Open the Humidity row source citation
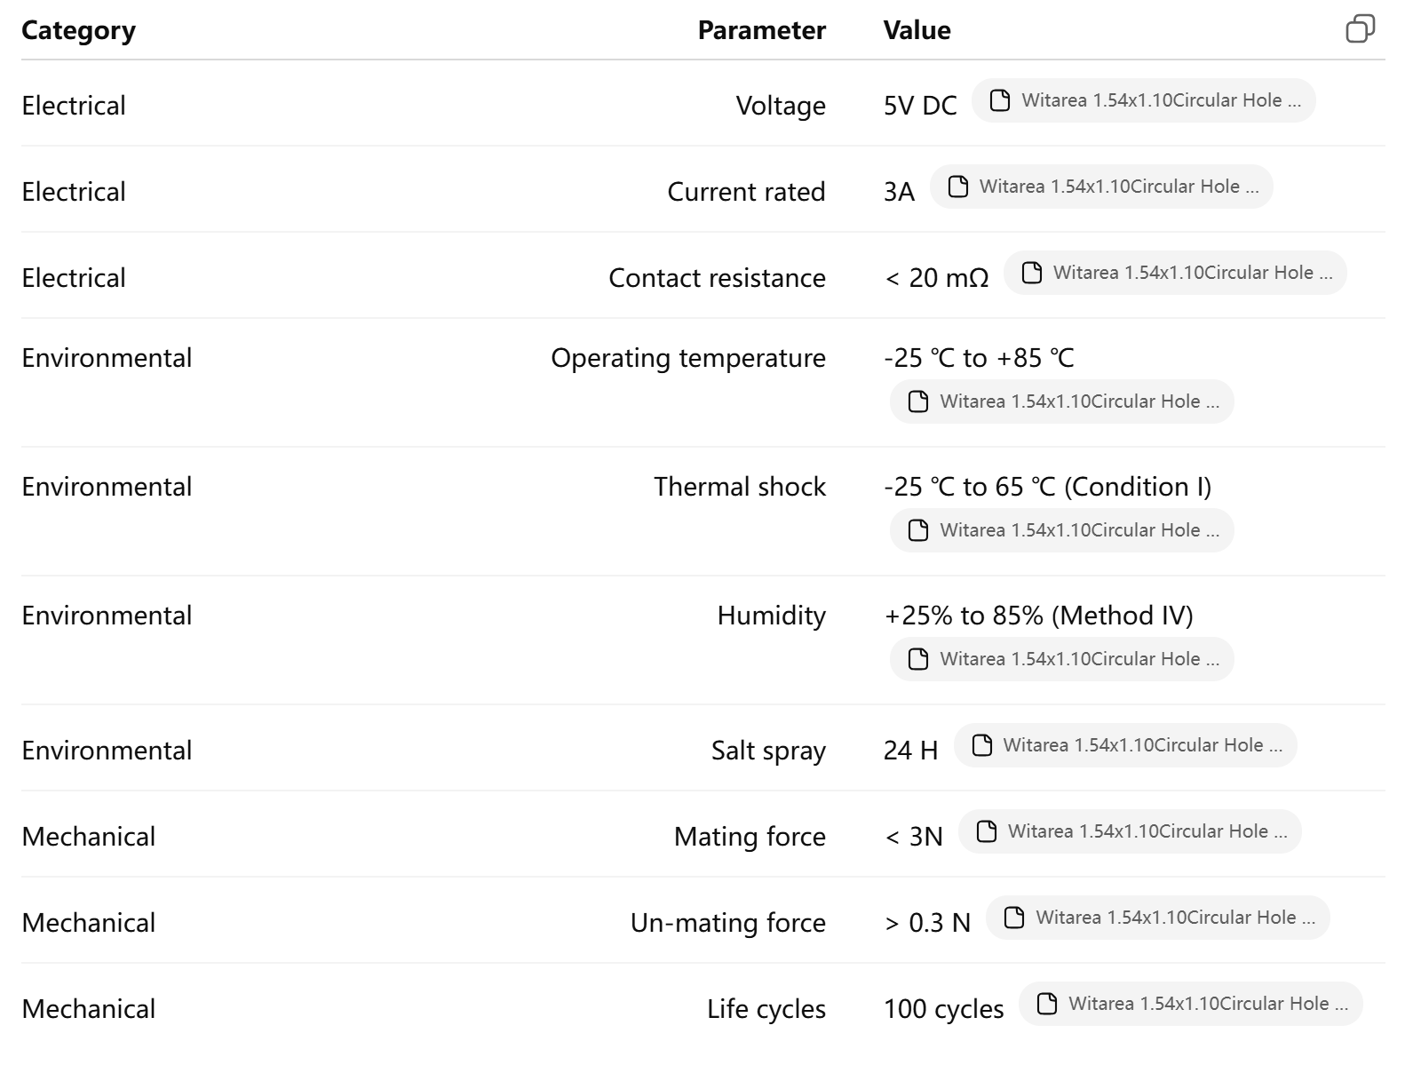This screenshot has height=1073, width=1421. (1061, 659)
